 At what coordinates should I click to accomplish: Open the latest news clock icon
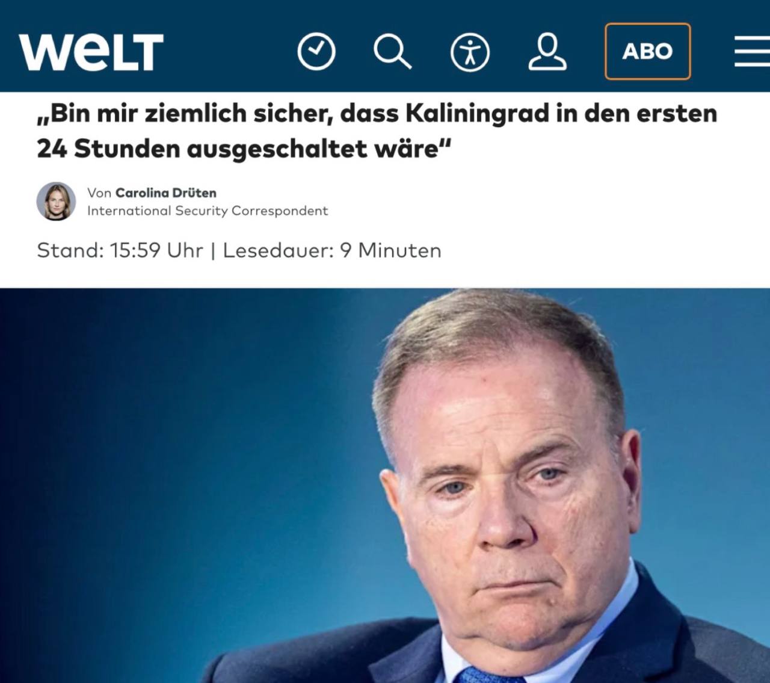click(316, 52)
